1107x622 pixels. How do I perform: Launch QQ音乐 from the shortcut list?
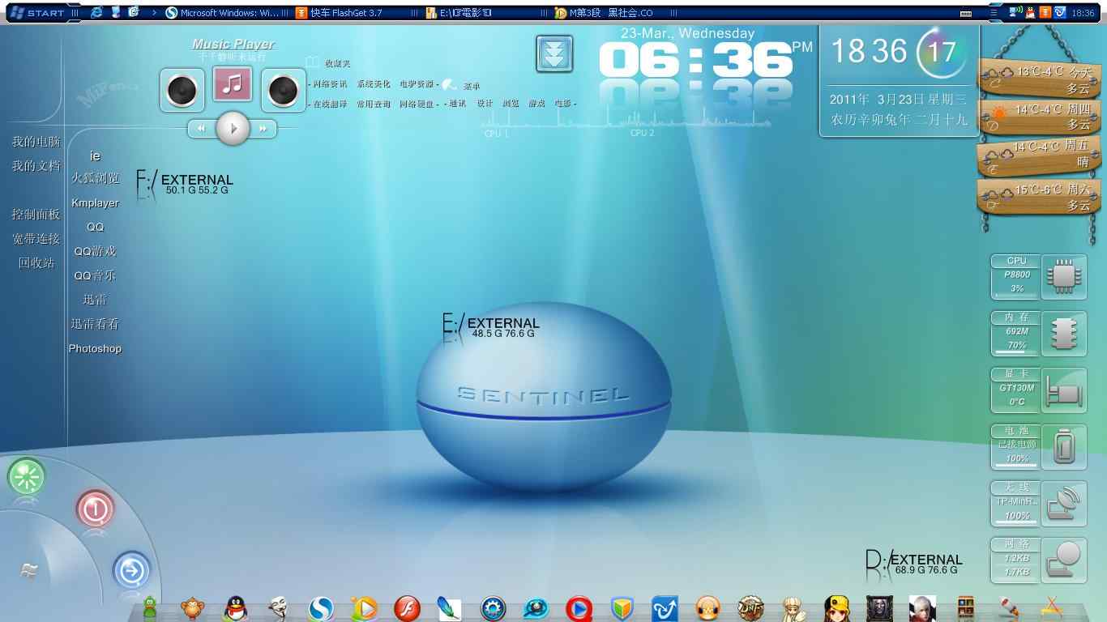[95, 275]
